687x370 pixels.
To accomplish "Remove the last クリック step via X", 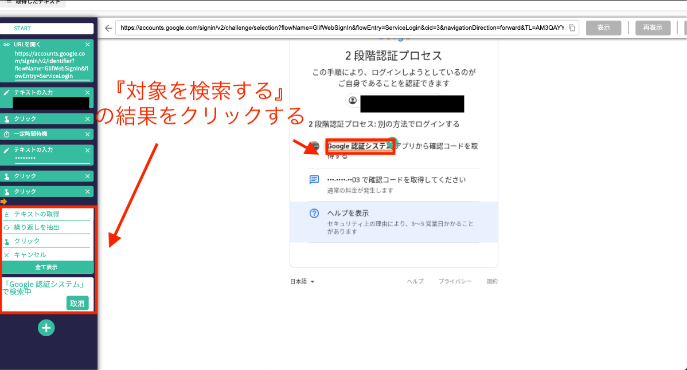I will (87, 191).
